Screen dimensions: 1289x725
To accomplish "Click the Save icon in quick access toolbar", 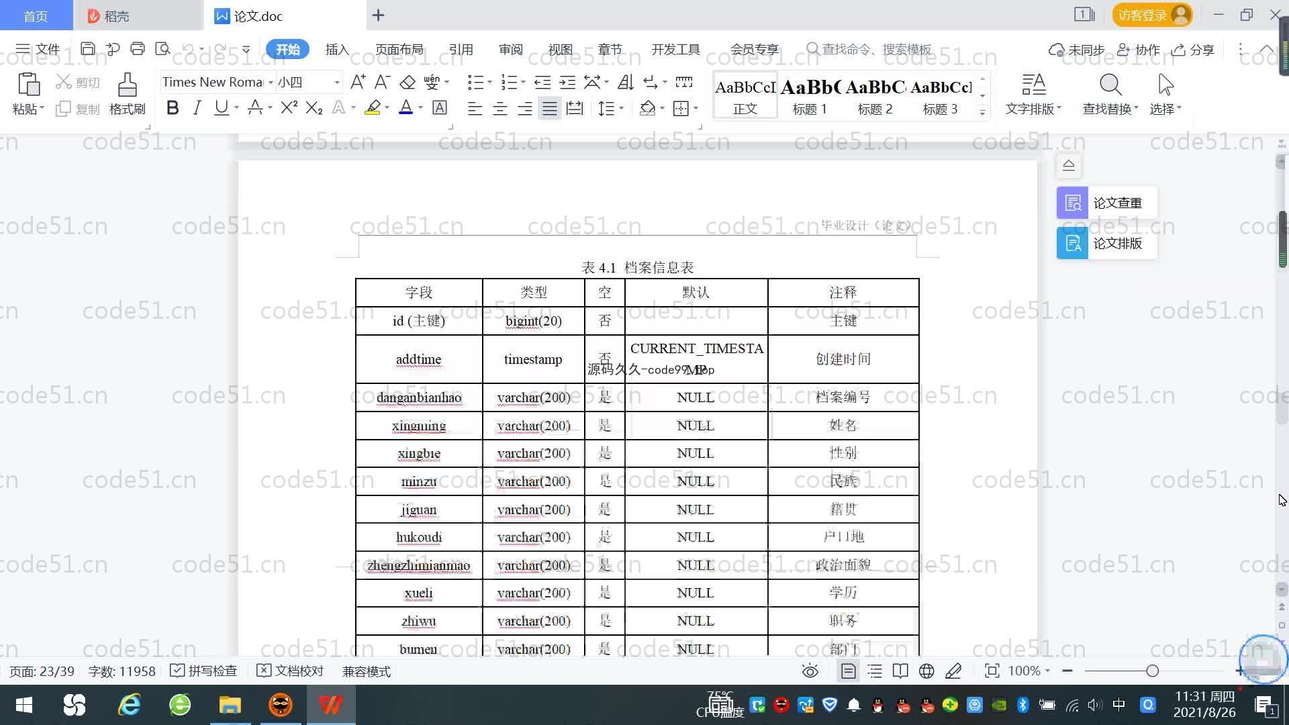I will tap(87, 49).
